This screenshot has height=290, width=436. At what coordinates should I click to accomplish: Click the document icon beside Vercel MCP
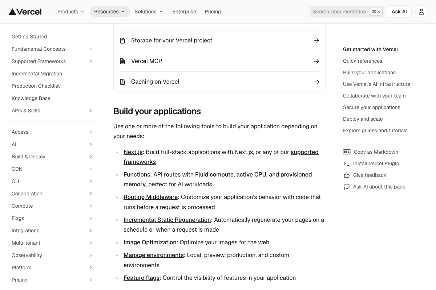(122, 61)
